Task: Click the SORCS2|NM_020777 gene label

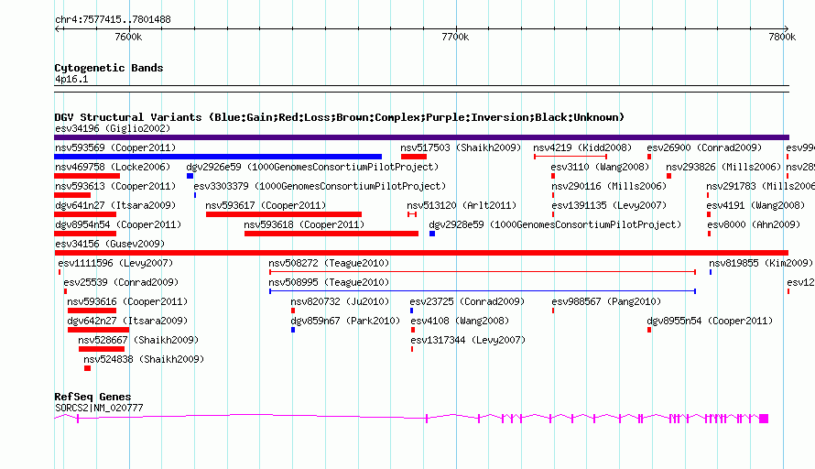Action: click(x=99, y=409)
